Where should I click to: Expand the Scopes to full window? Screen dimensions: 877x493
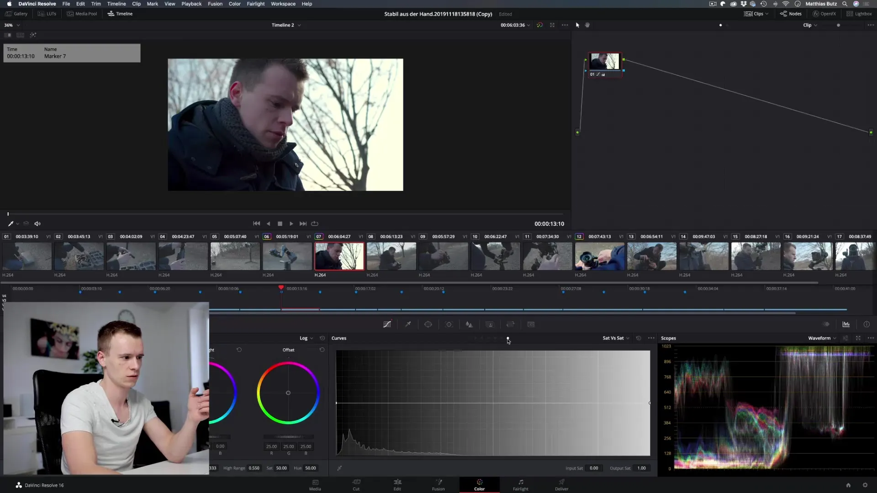tap(858, 338)
